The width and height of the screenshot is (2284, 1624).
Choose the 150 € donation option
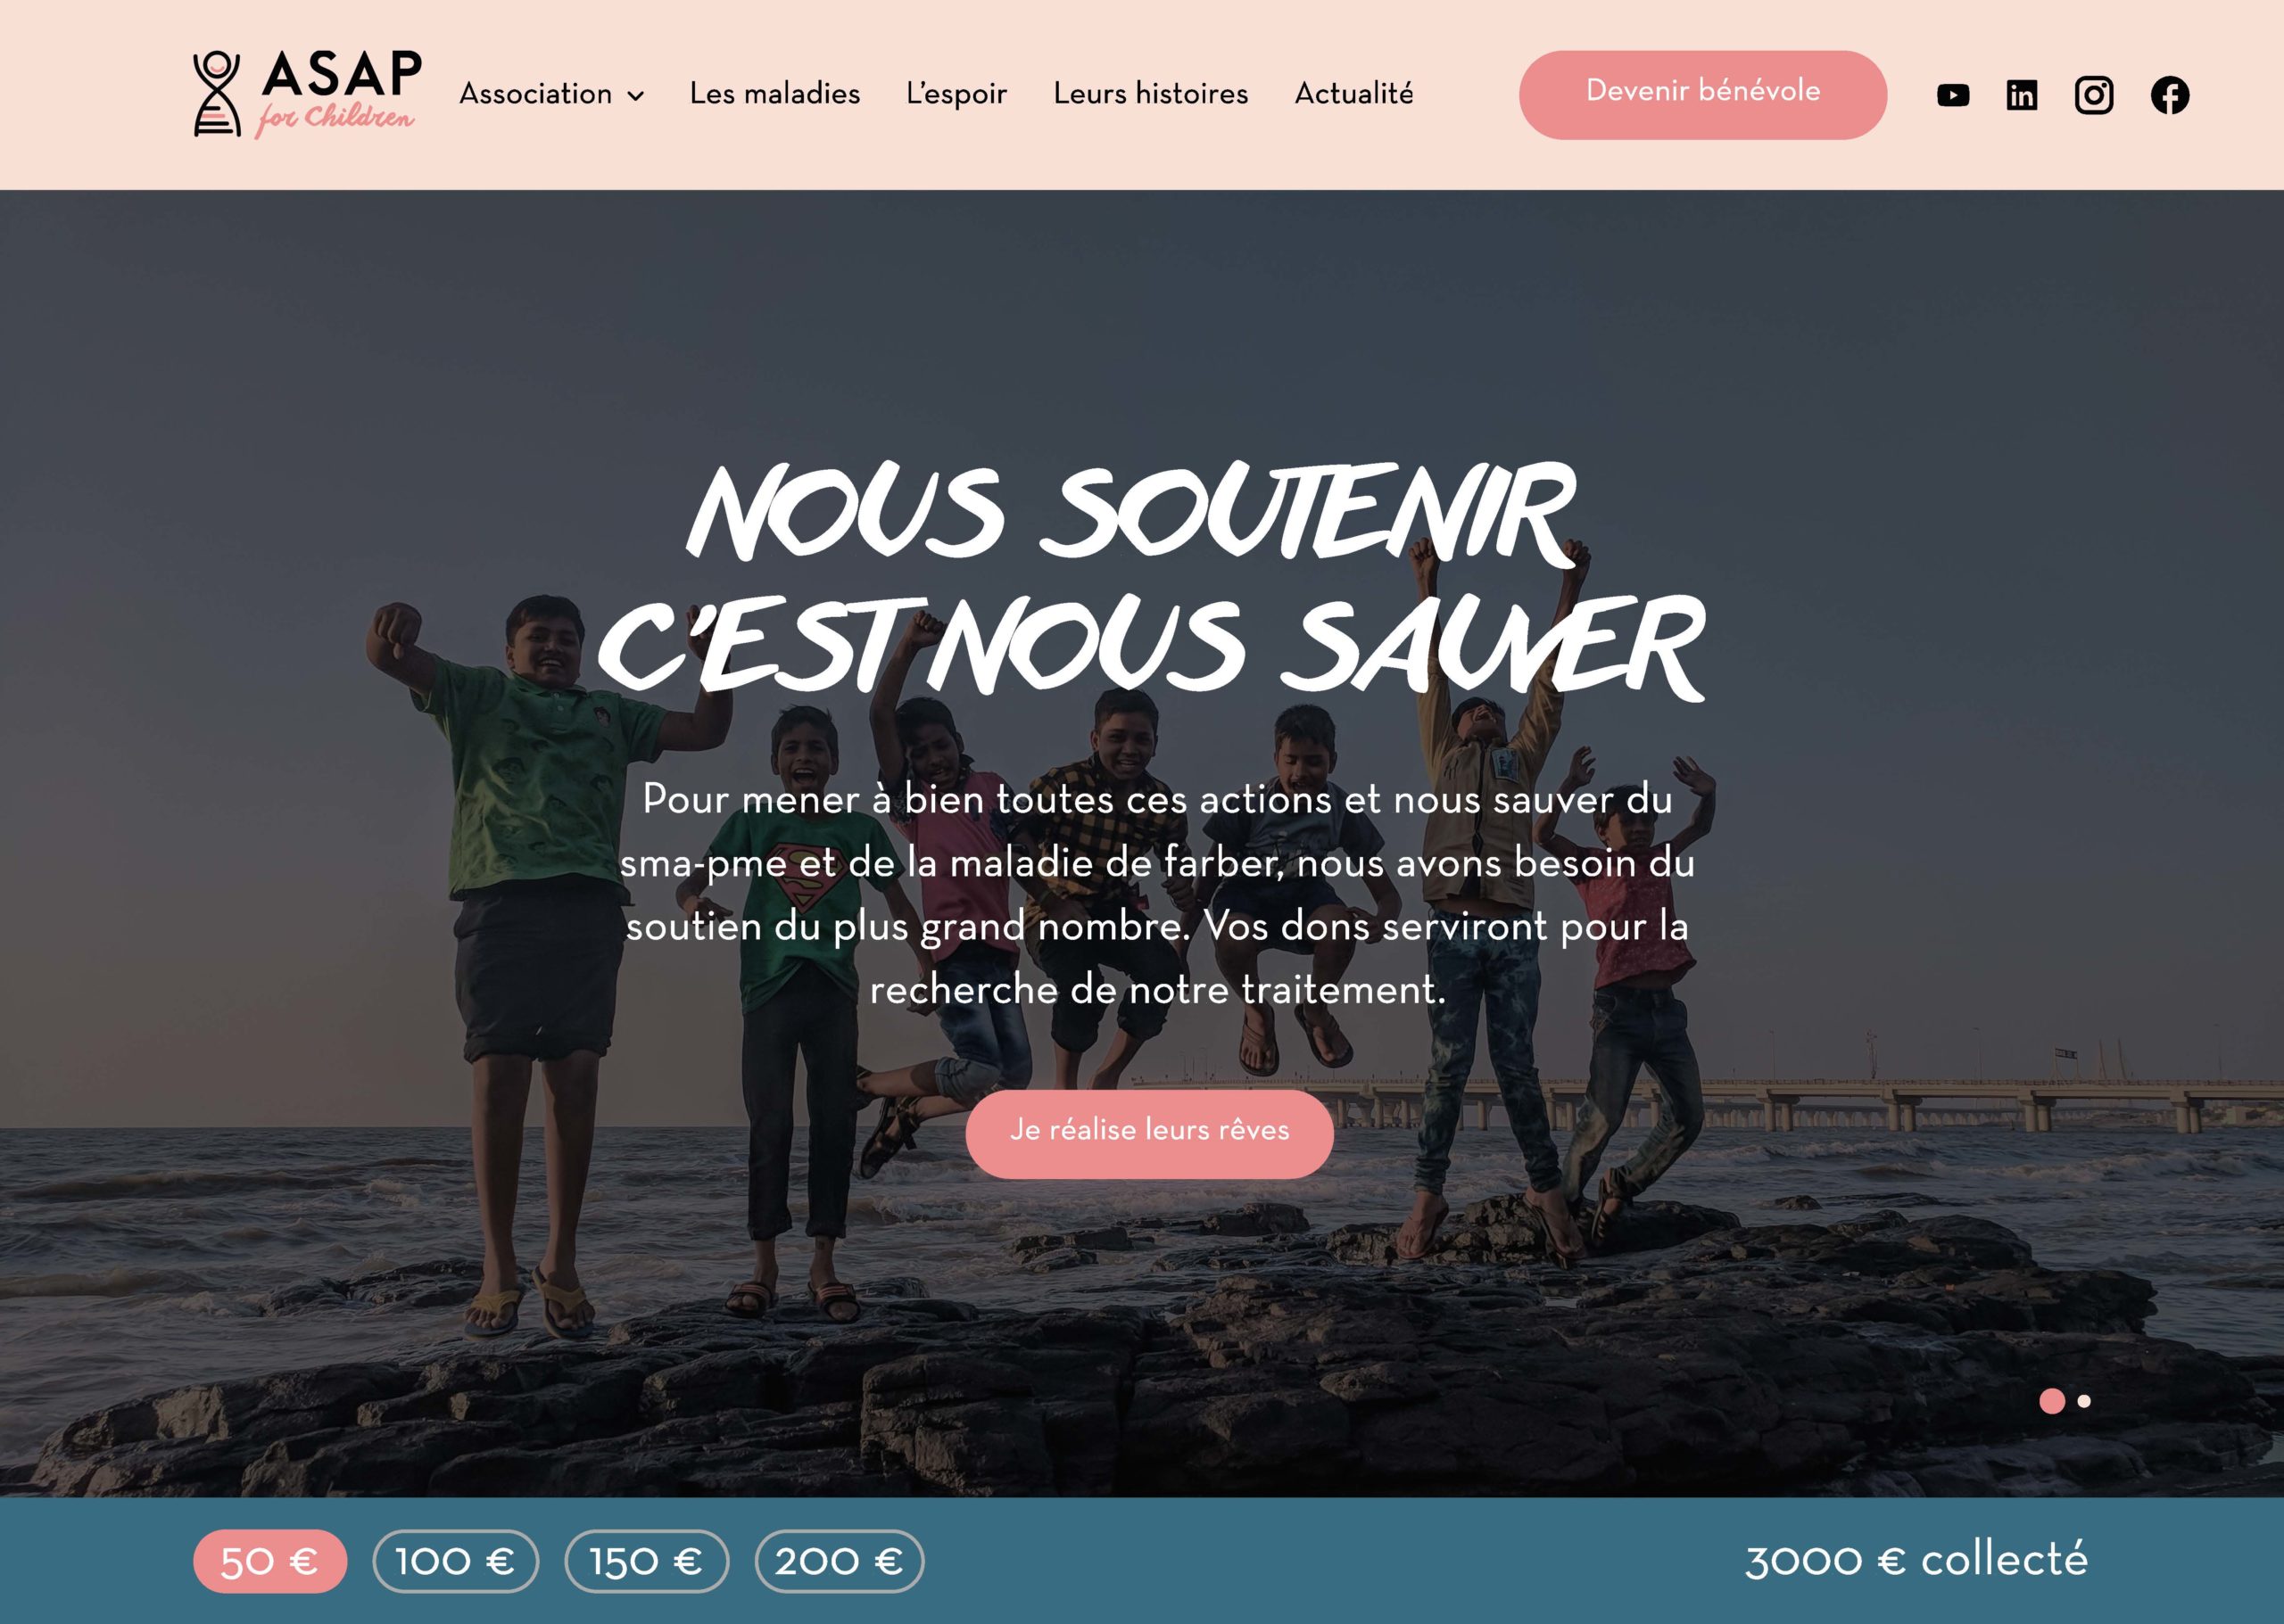[646, 1561]
